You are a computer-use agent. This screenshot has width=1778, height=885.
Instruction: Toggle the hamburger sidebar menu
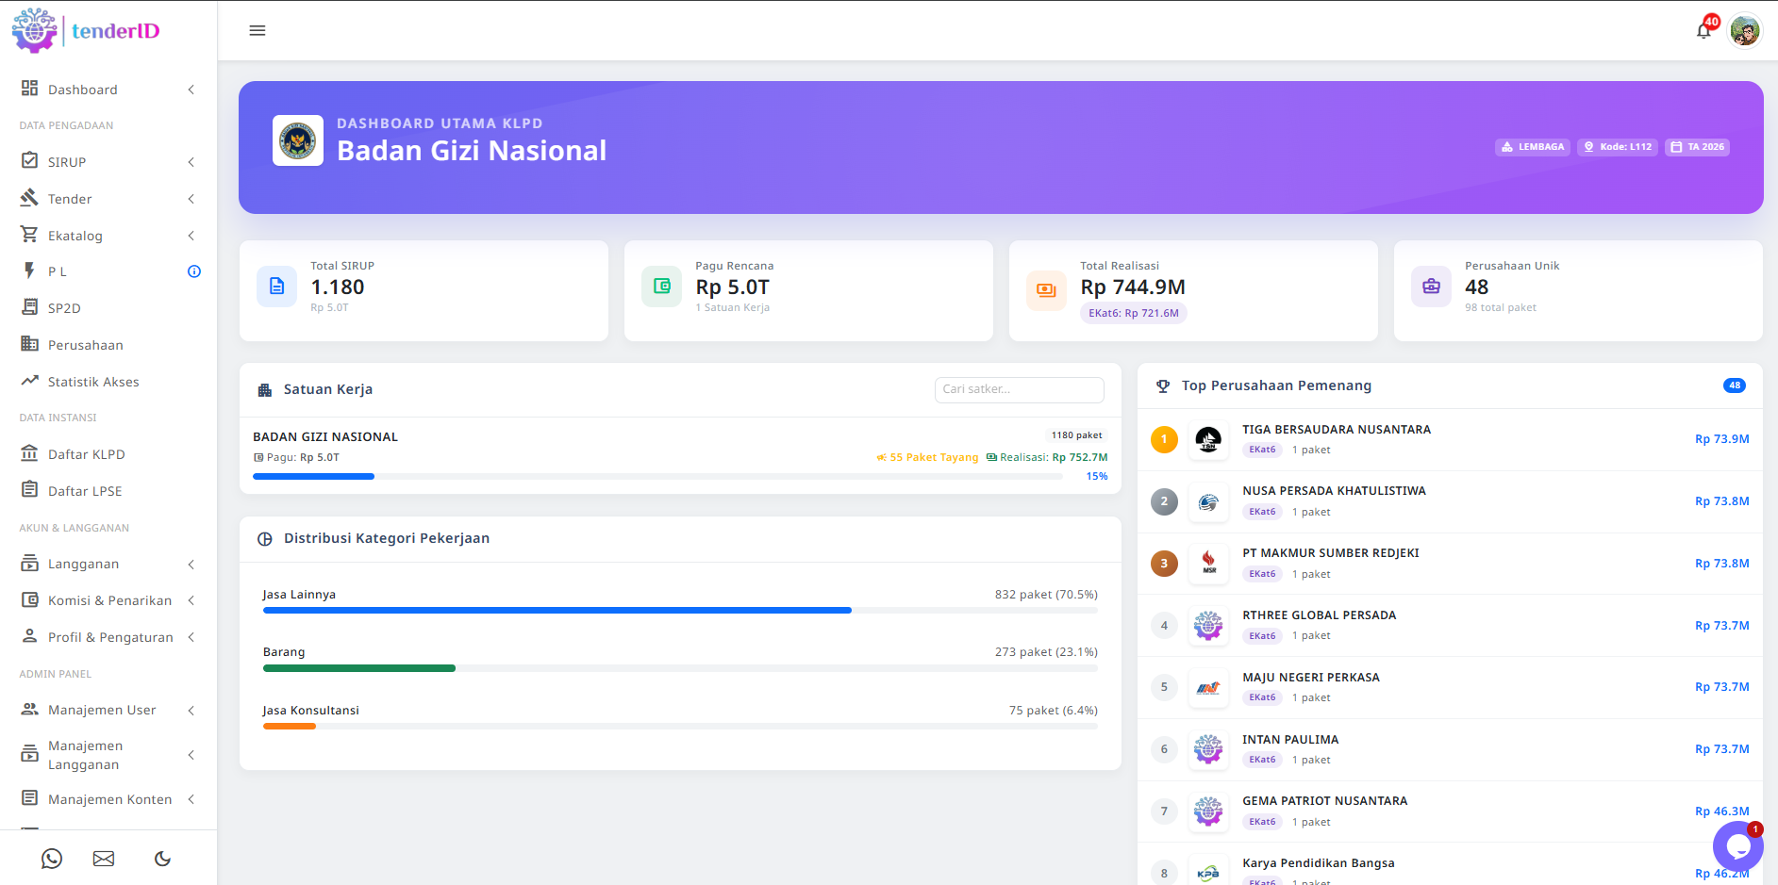[x=257, y=30]
